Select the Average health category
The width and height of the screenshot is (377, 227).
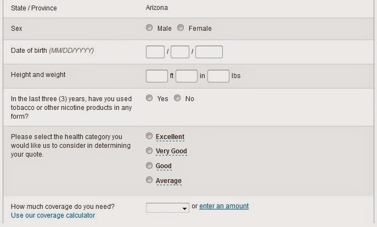click(x=149, y=180)
